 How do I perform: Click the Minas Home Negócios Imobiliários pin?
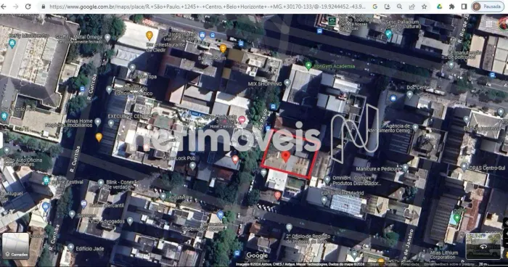click(97, 122)
